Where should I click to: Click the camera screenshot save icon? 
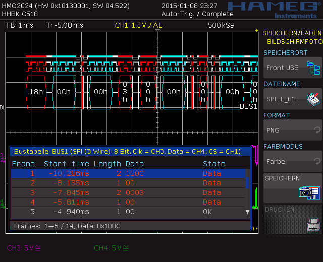coord(309,192)
